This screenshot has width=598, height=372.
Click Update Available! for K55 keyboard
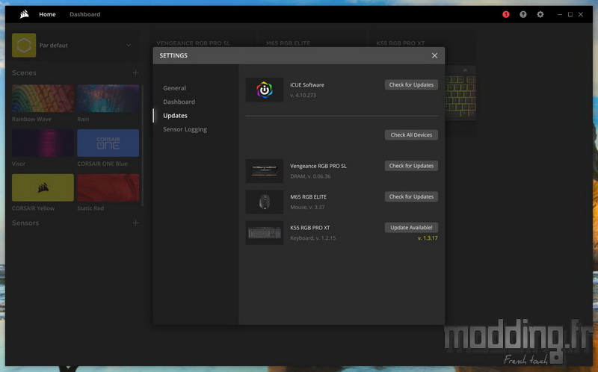[411, 228]
